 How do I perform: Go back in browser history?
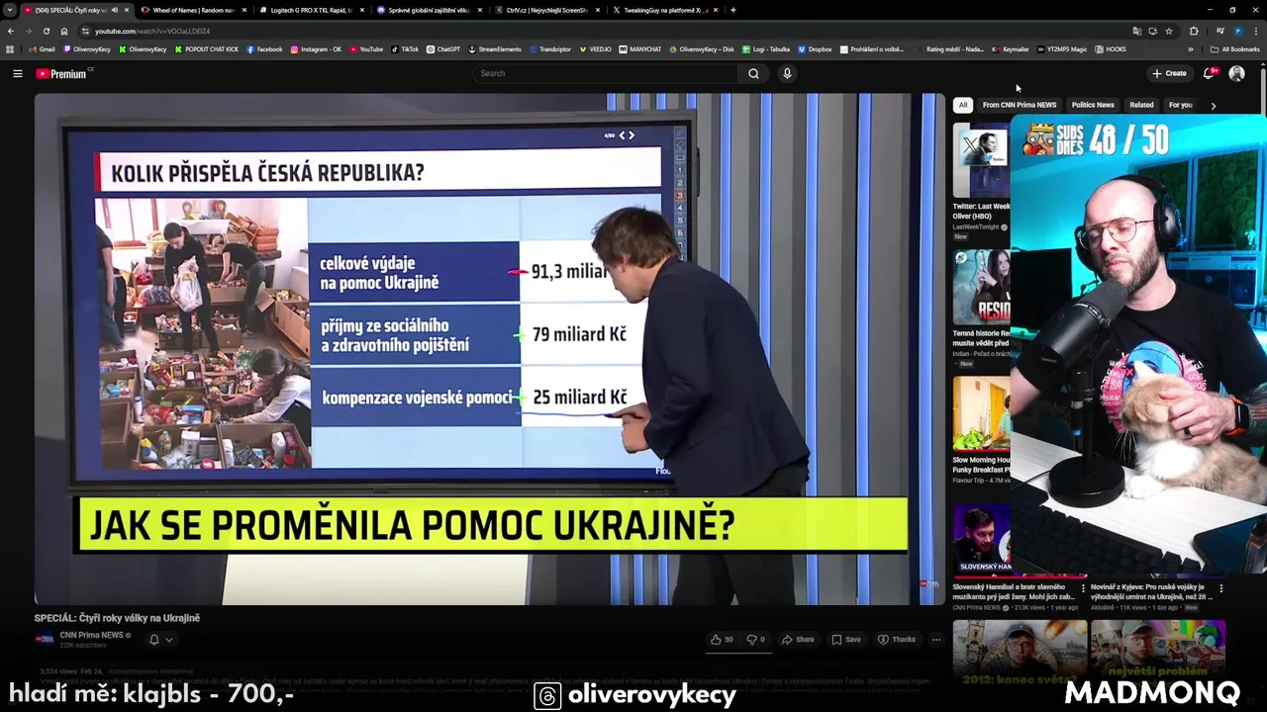pos(10,31)
